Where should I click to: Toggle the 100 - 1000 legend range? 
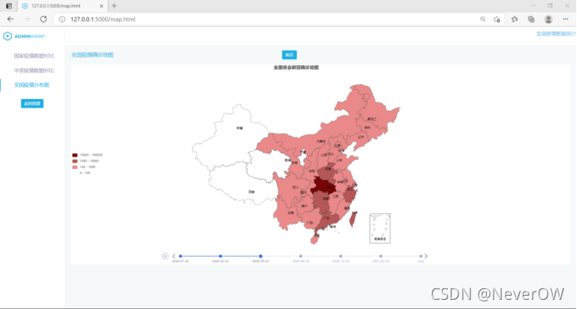click(x=84, y=167)
